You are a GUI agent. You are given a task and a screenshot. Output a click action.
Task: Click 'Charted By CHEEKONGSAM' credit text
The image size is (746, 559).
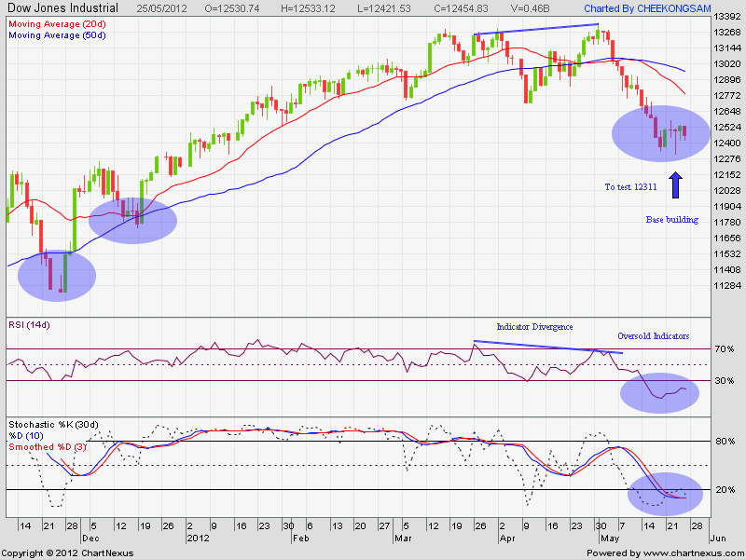click(647, 8)
